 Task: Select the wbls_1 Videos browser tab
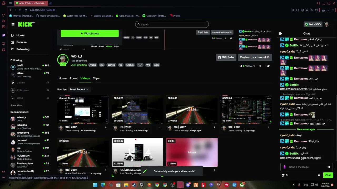(31, 3)
